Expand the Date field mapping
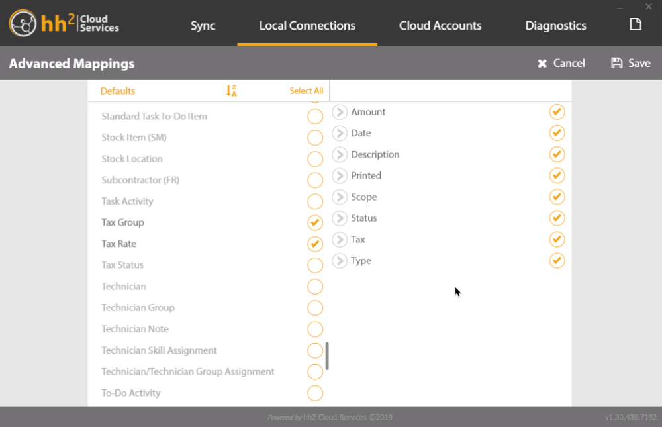 click(x=340, y=133)
